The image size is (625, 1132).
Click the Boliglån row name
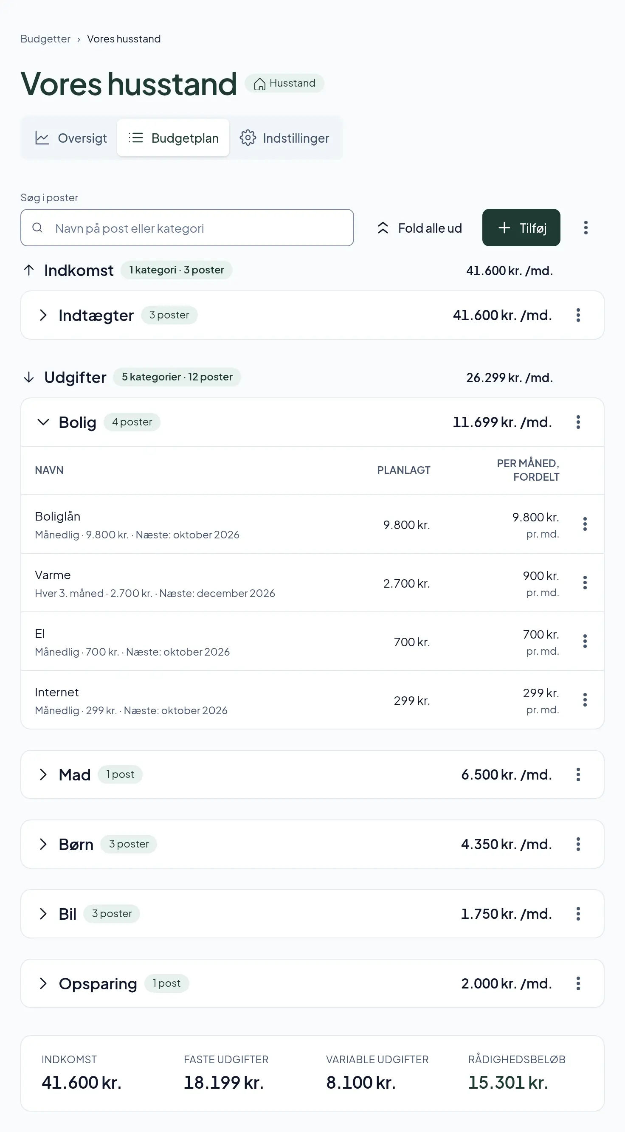point(58,516)
